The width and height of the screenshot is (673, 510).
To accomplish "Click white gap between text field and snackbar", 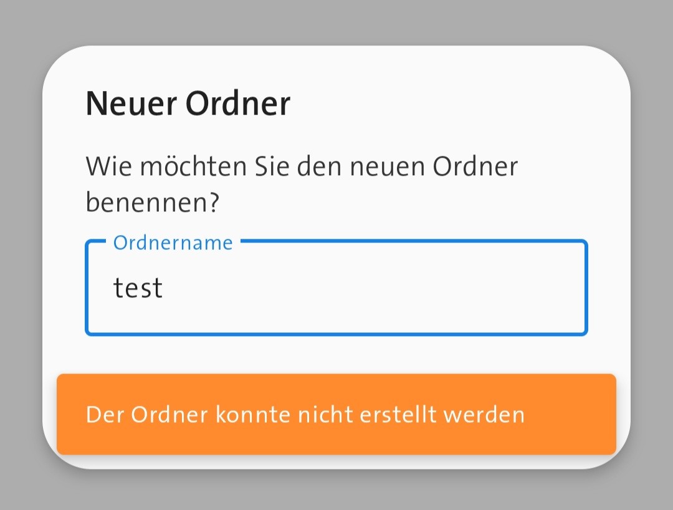I will (336, 355).
